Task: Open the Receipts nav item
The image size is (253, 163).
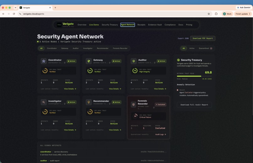Action: [141, 25]
